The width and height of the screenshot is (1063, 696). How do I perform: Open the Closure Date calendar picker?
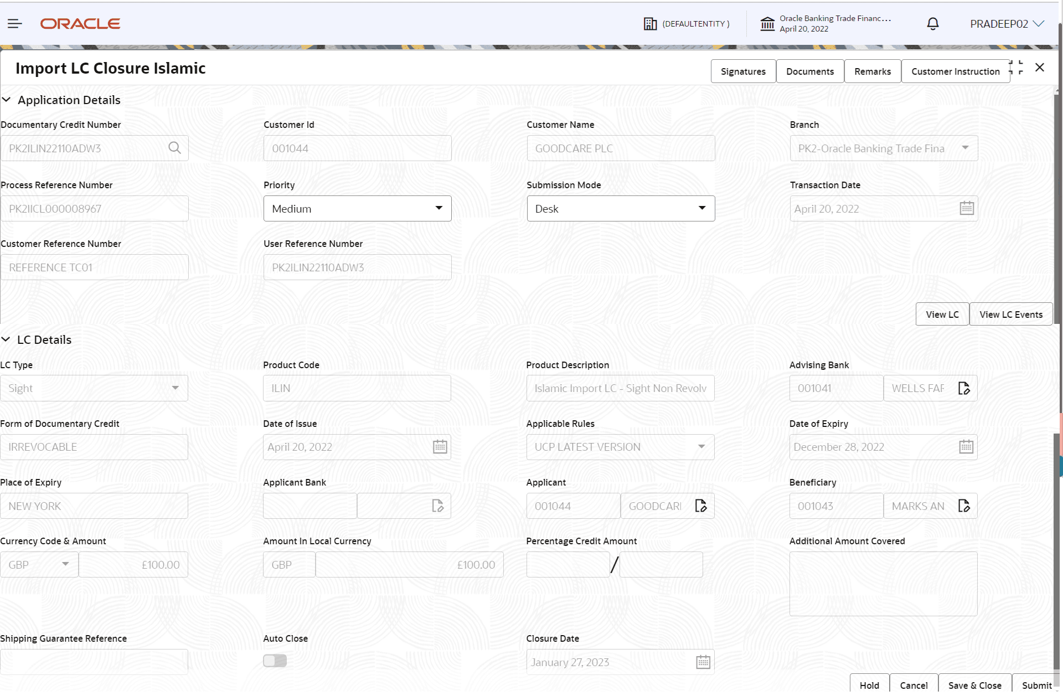point(703,661)
